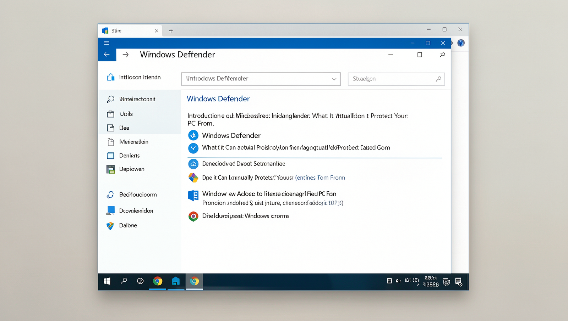Click the Deneciodvac Dveat Setrcnantiee entry

pyautogui.click(x=244, y=164)
